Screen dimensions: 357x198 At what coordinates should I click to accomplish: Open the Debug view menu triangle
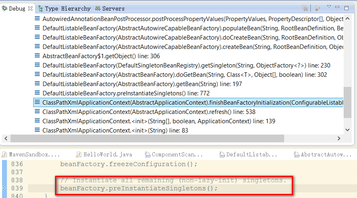tap(329, 6)
